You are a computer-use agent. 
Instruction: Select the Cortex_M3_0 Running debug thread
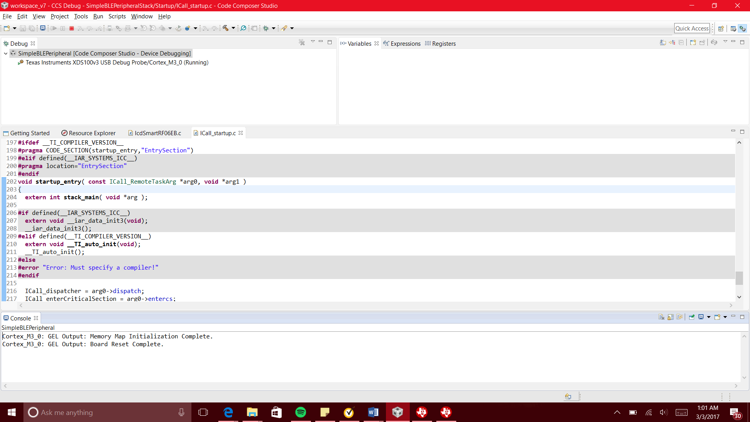pos(117,63)
